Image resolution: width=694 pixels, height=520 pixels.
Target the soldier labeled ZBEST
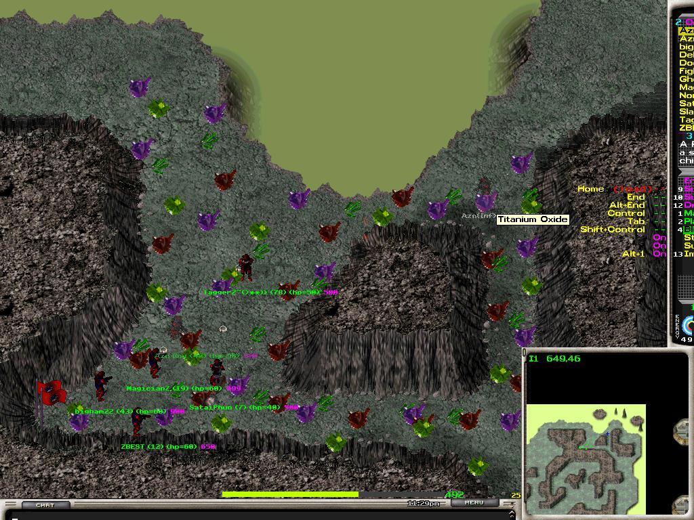click(x=138, y=421)
